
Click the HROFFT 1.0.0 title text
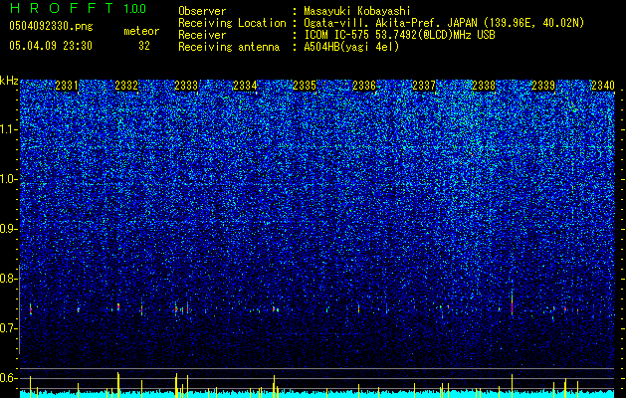[x=78, y=8]
